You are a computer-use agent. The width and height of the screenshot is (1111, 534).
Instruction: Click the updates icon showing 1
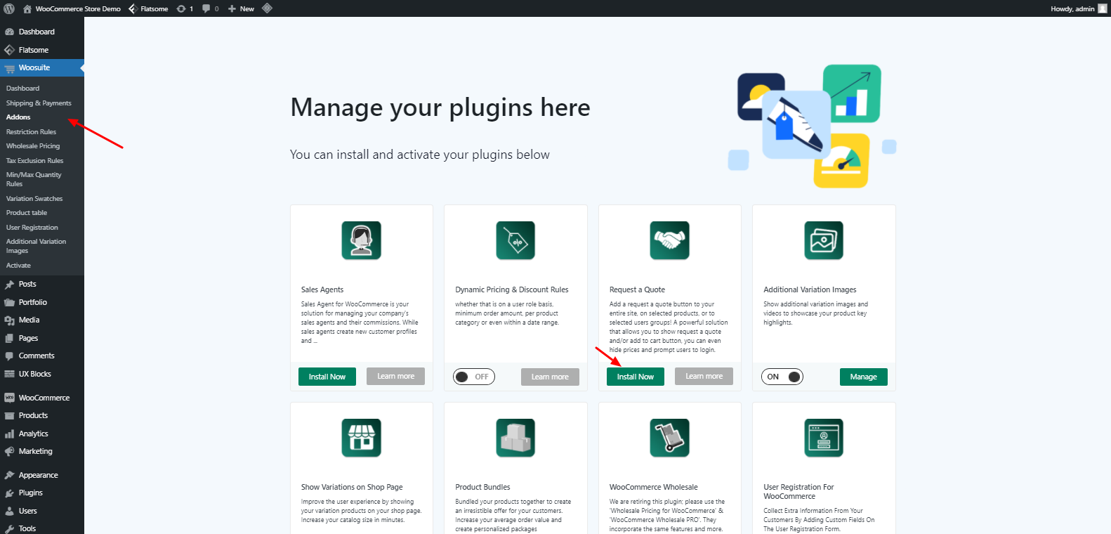click(185, 8)
